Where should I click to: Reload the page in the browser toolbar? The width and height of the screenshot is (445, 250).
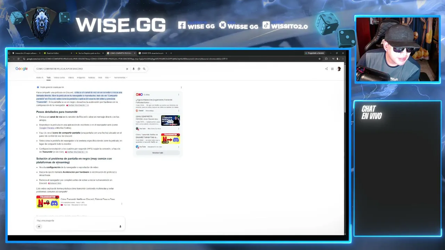18,59
